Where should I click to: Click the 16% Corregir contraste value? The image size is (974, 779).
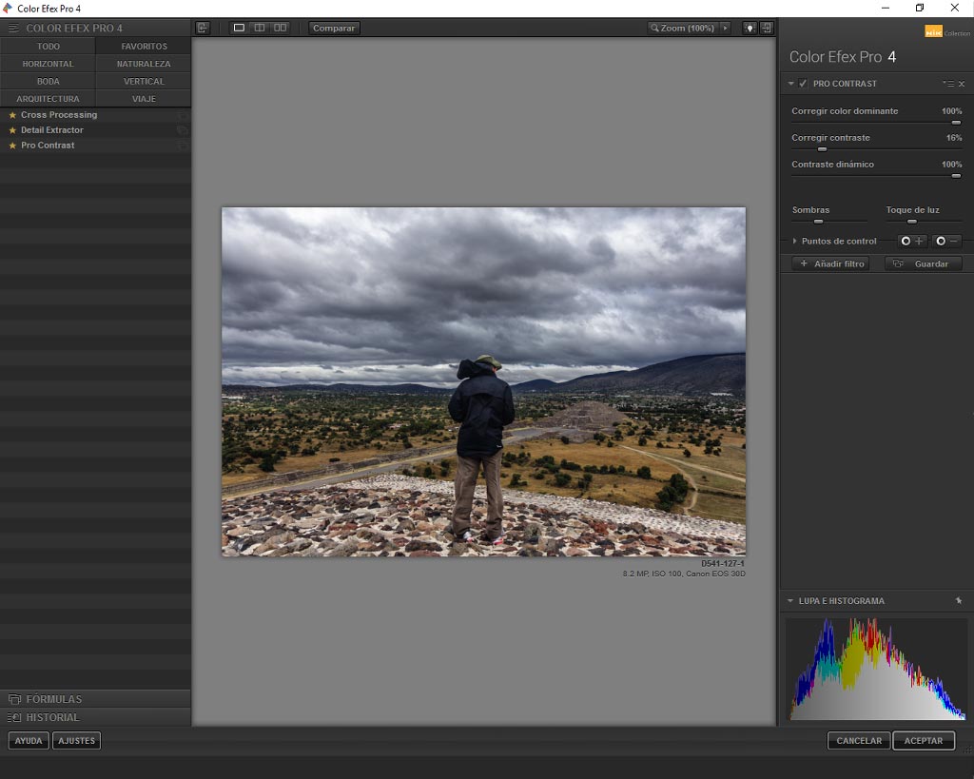[x=954, y=138]
